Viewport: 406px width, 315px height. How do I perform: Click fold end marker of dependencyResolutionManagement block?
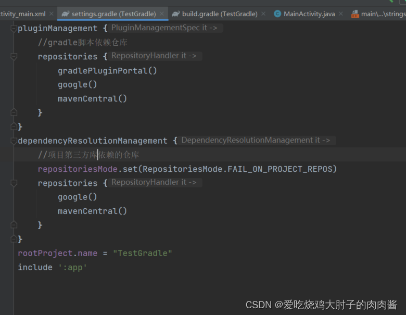14,239
